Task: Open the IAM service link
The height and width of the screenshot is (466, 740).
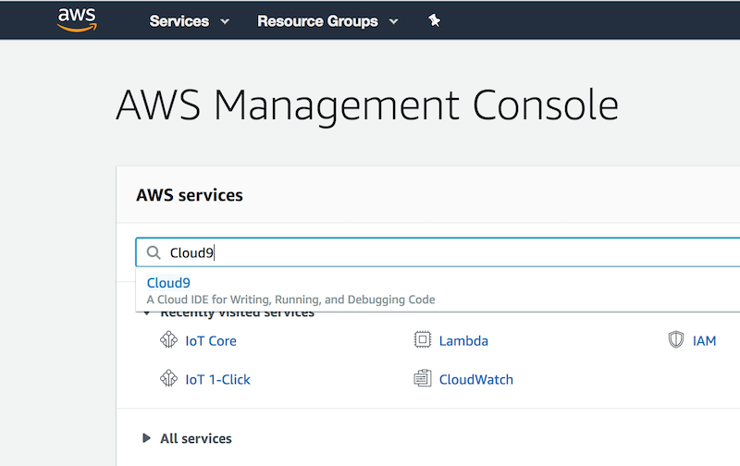Action: click(704, 340)
